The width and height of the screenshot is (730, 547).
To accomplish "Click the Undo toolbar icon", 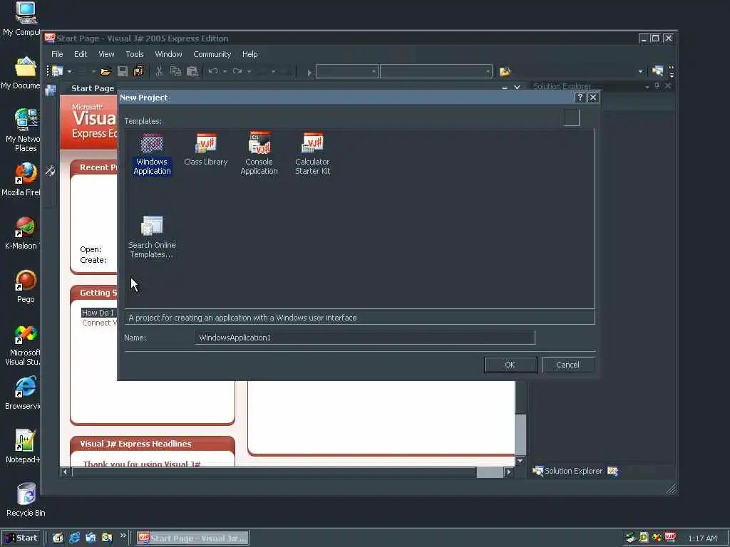I will tap(212, 71).
